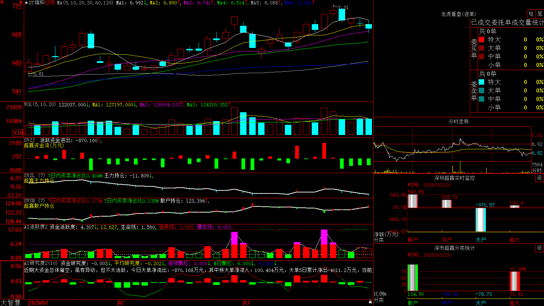
Task: Click the red question mark help icon
Action: [x=21, y=3]
